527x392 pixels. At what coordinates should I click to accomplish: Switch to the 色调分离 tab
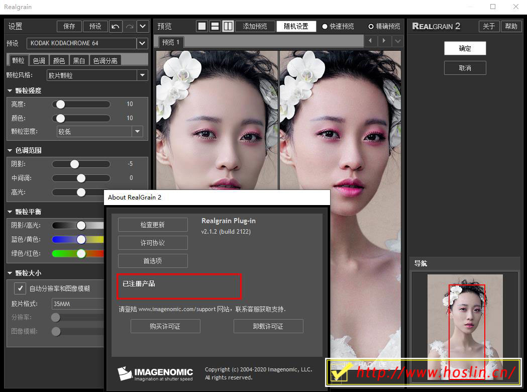105,60
